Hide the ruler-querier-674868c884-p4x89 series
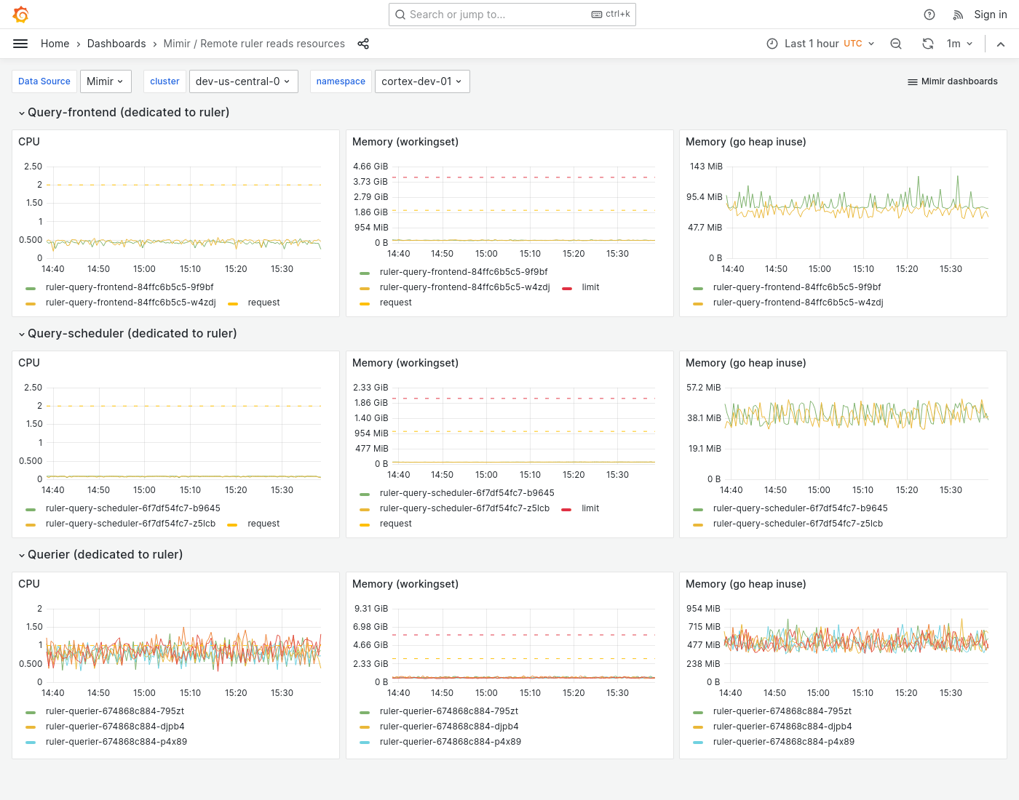 pos(116,741)
